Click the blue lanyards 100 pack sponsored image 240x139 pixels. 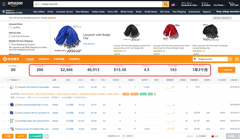point(68,39)
